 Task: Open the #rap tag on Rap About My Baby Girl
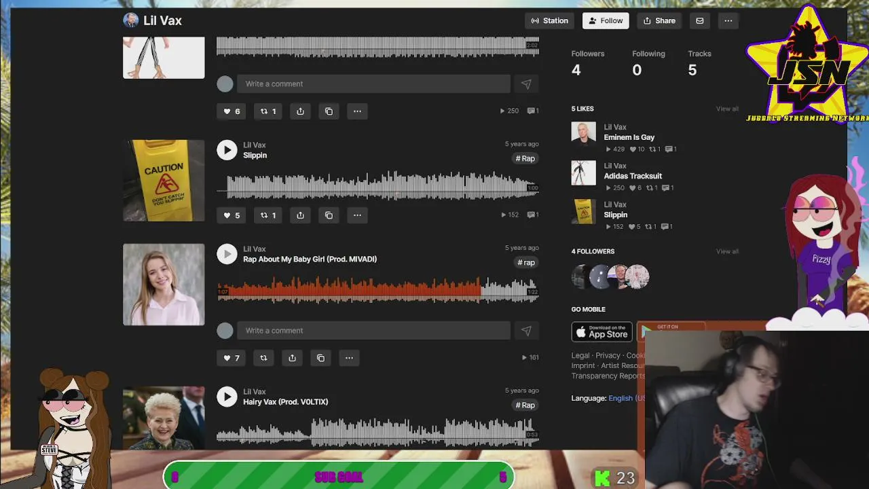click(526, 262)
